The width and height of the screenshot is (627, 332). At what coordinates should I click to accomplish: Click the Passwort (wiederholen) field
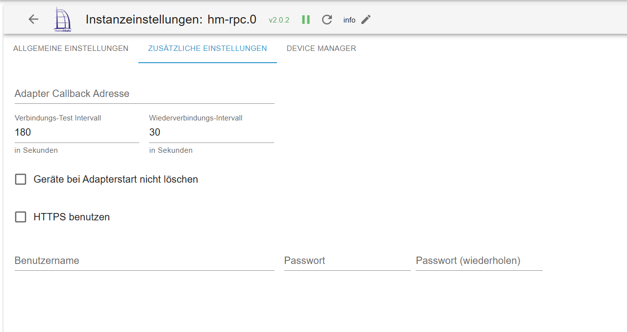(479, 261)
